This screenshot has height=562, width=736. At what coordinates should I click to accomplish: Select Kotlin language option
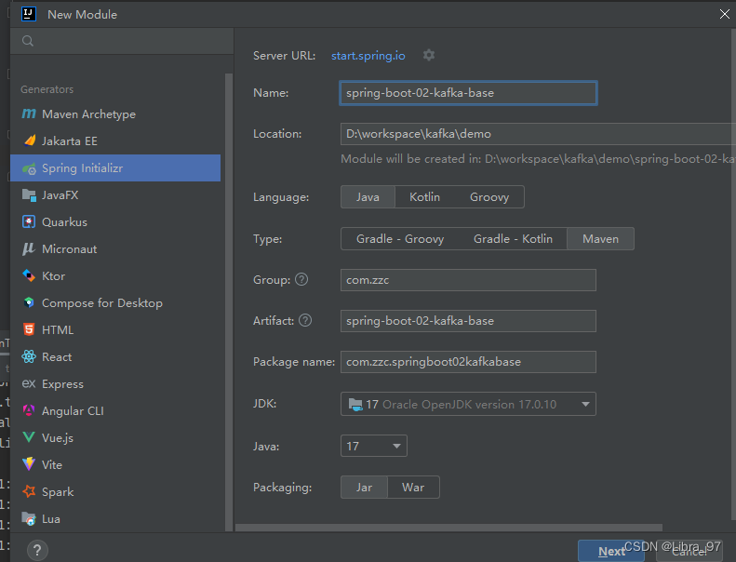coord(425,196)
